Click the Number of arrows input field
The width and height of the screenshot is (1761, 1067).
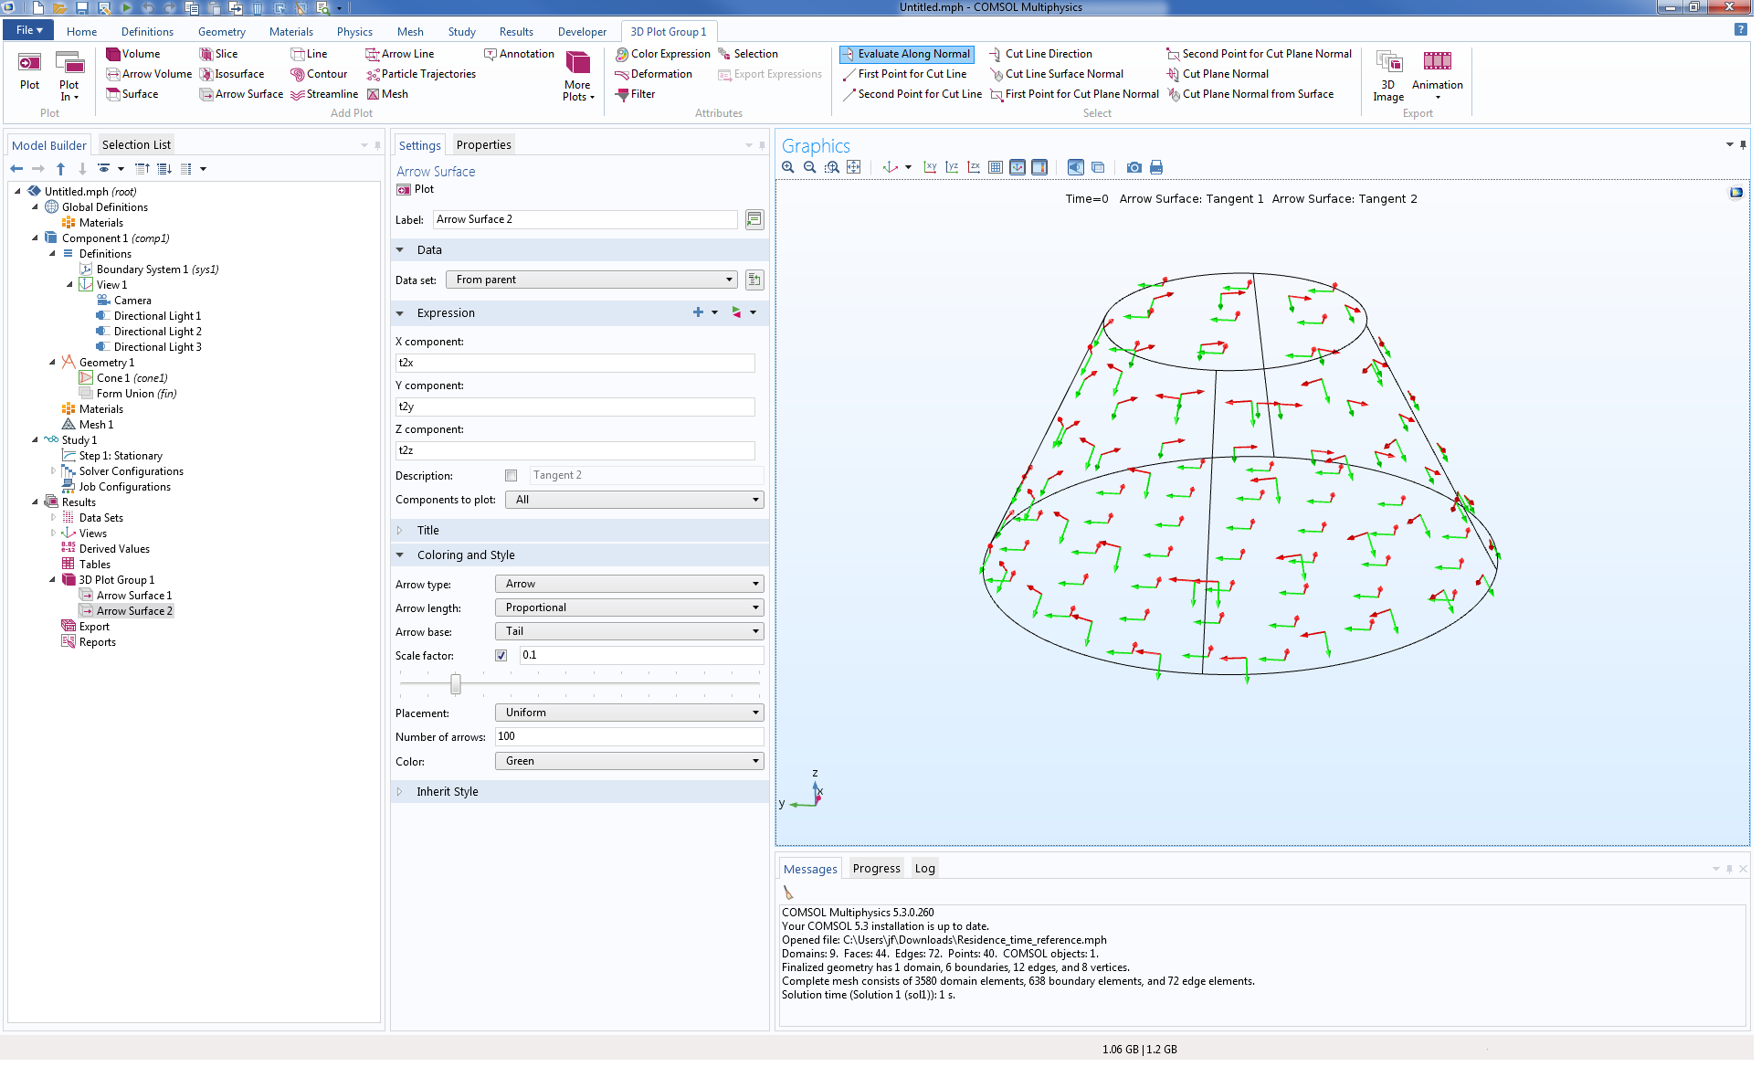[x=628, y=736]
